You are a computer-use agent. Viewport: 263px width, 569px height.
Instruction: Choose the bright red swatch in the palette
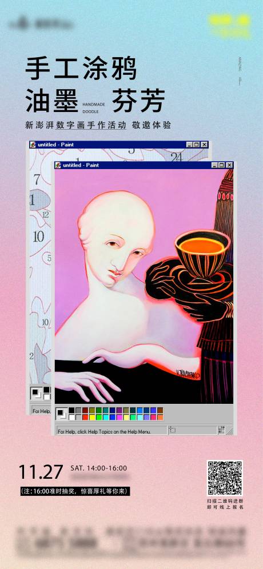click(x=85, y=417)
